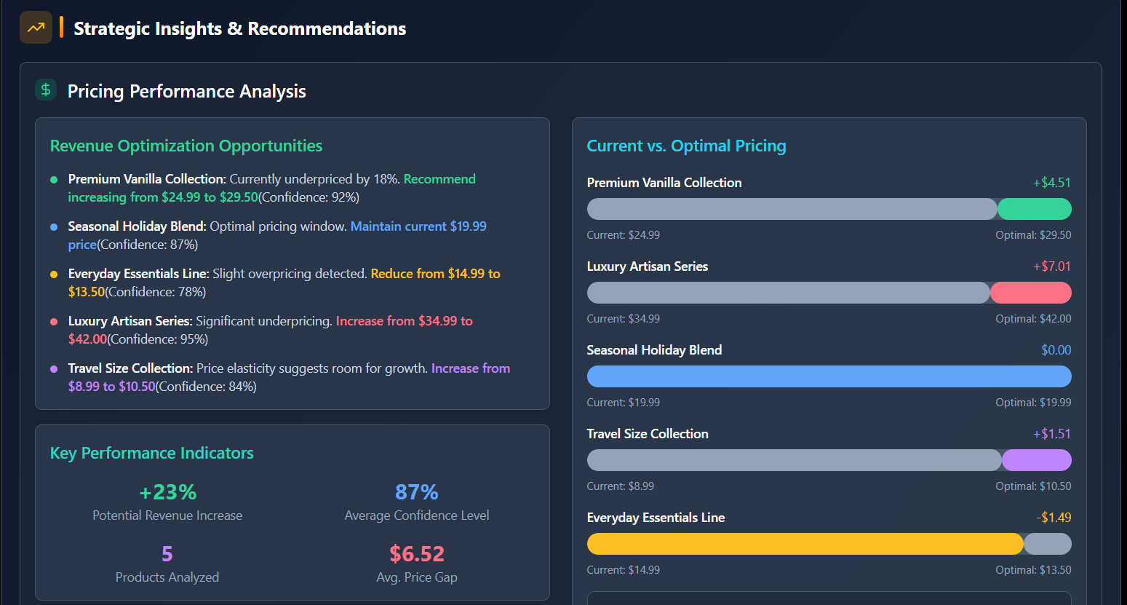Click the purple bullet for Travel Size Collection

(54, 369)
